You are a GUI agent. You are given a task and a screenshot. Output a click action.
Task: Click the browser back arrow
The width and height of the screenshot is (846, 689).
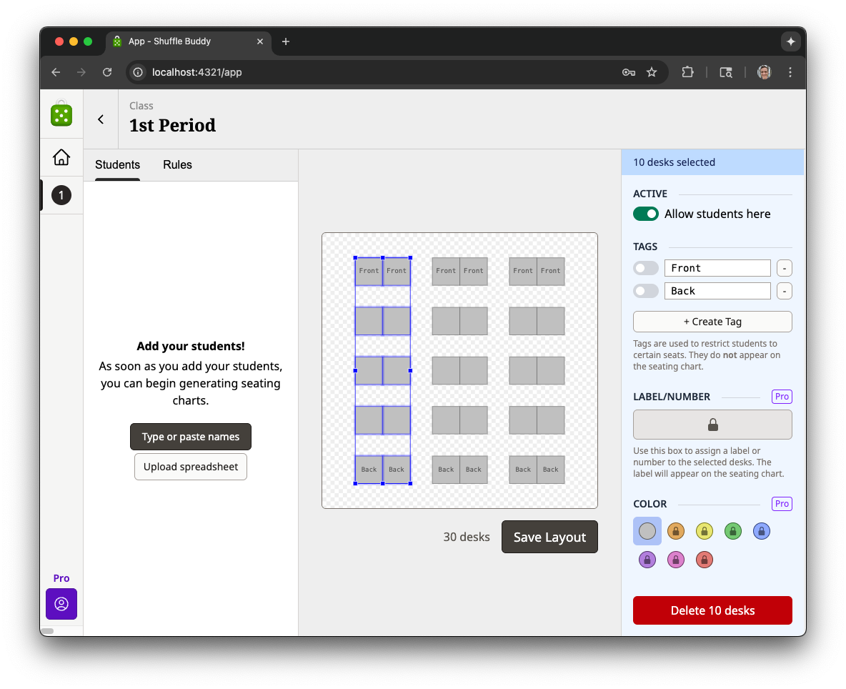[x=56, y=72]
